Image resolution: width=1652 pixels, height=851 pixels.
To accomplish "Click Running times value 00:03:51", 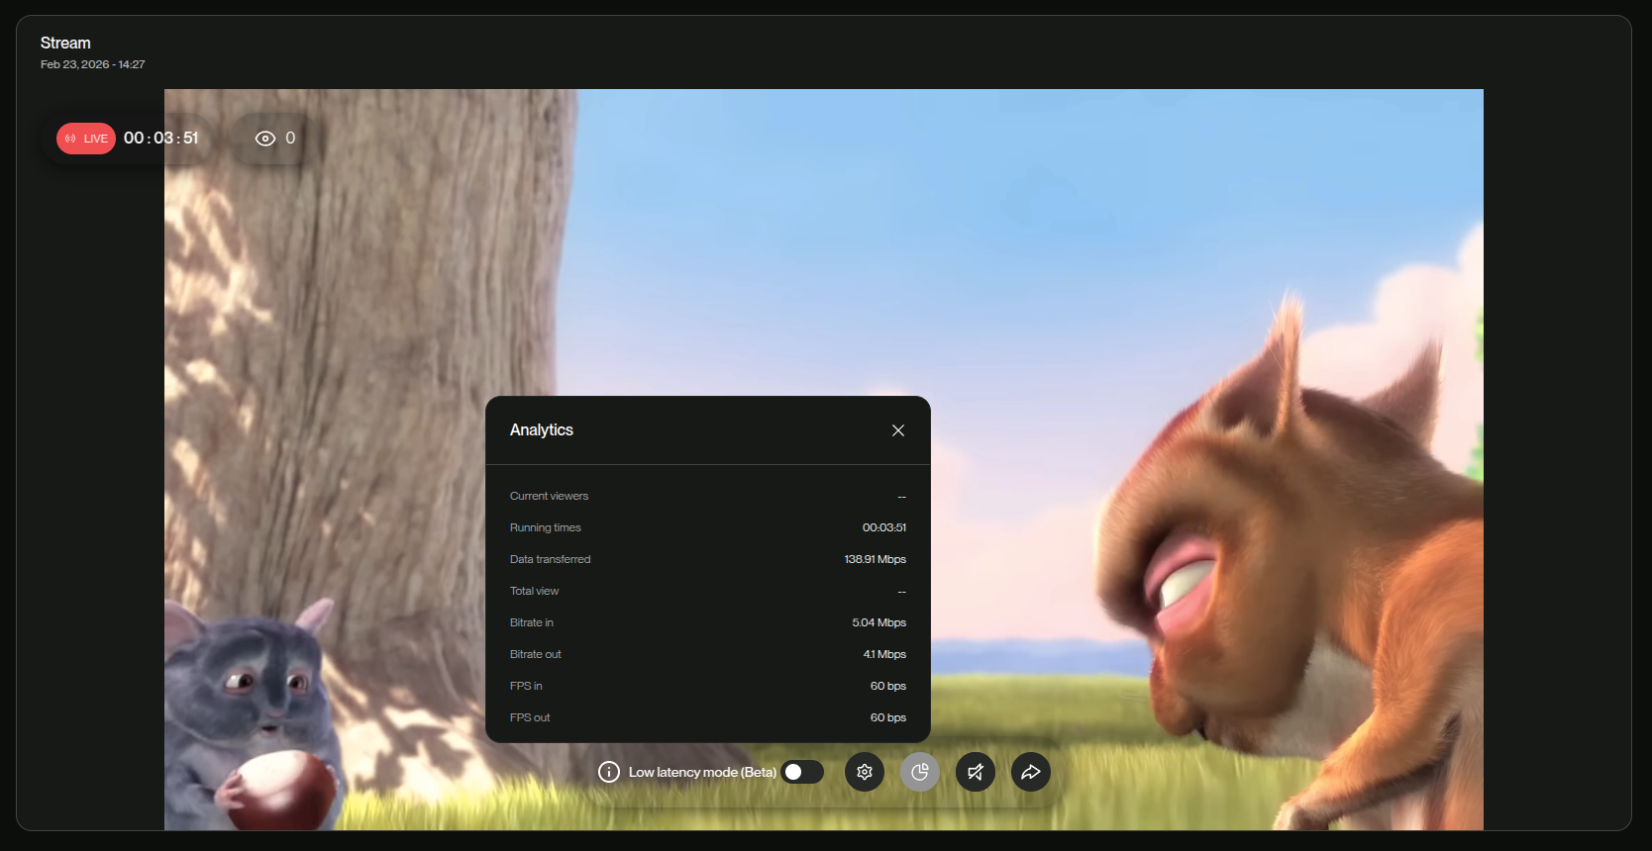I will [x=884, y=527].
